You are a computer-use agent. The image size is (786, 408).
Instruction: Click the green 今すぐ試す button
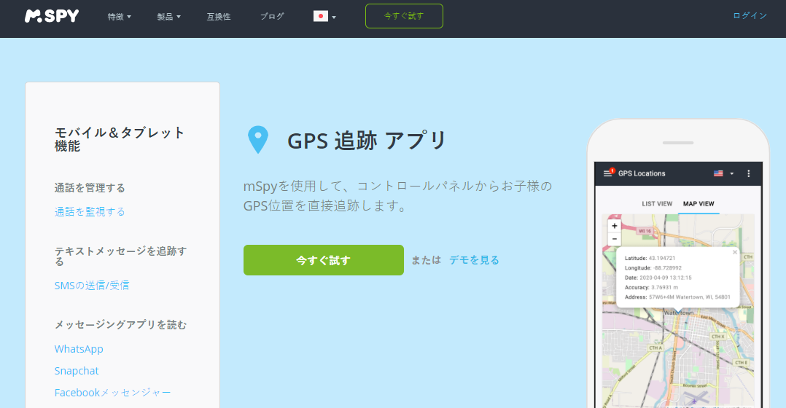(324, 260)
